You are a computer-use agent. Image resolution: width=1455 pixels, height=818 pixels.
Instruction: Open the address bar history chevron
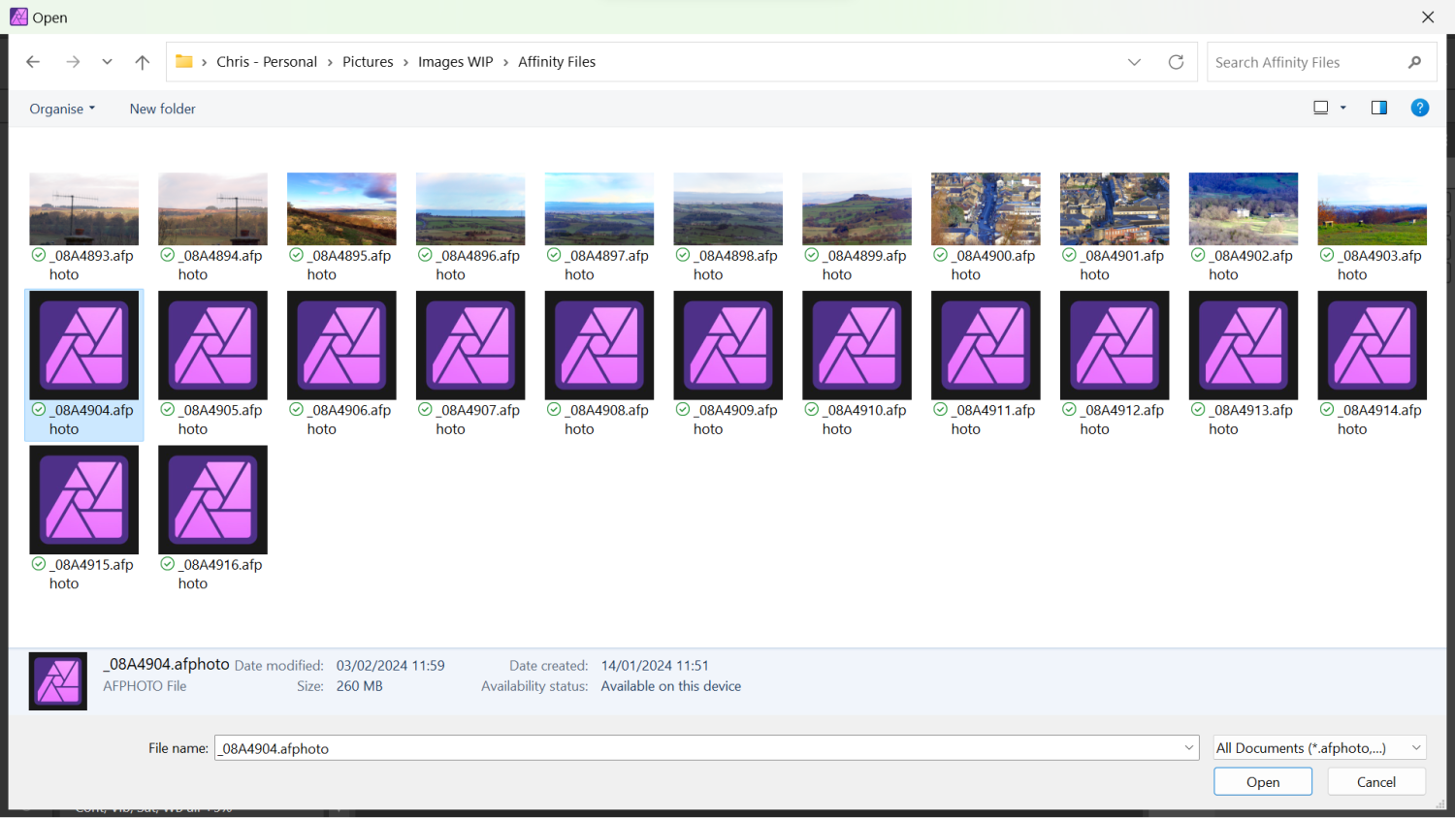tap(1134, 61)
